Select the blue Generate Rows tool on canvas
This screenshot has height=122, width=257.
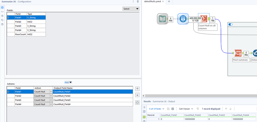pos(183,19)
